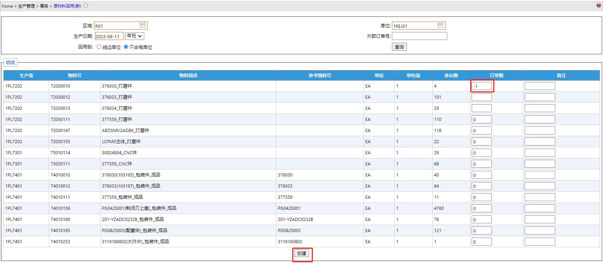
Task: Click 订单数 field for item 72030111
Action: [x=482, y=119]
